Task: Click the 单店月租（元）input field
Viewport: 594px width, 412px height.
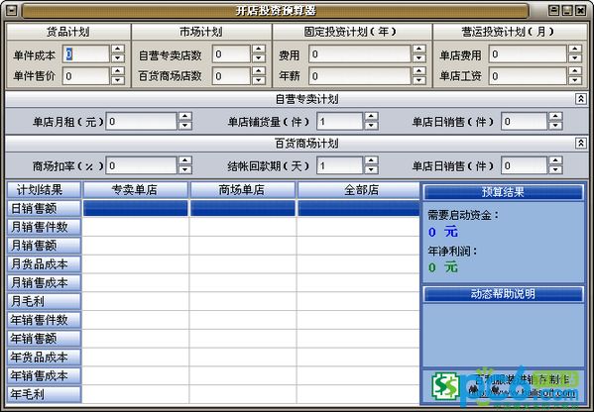Action: click(142, 122)
